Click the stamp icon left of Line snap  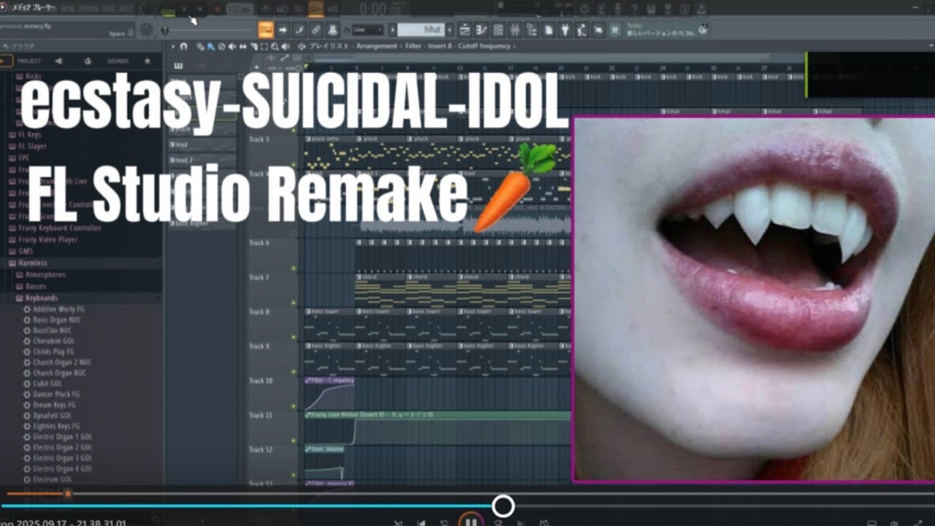pyautogui.click(x=332, y=30)
